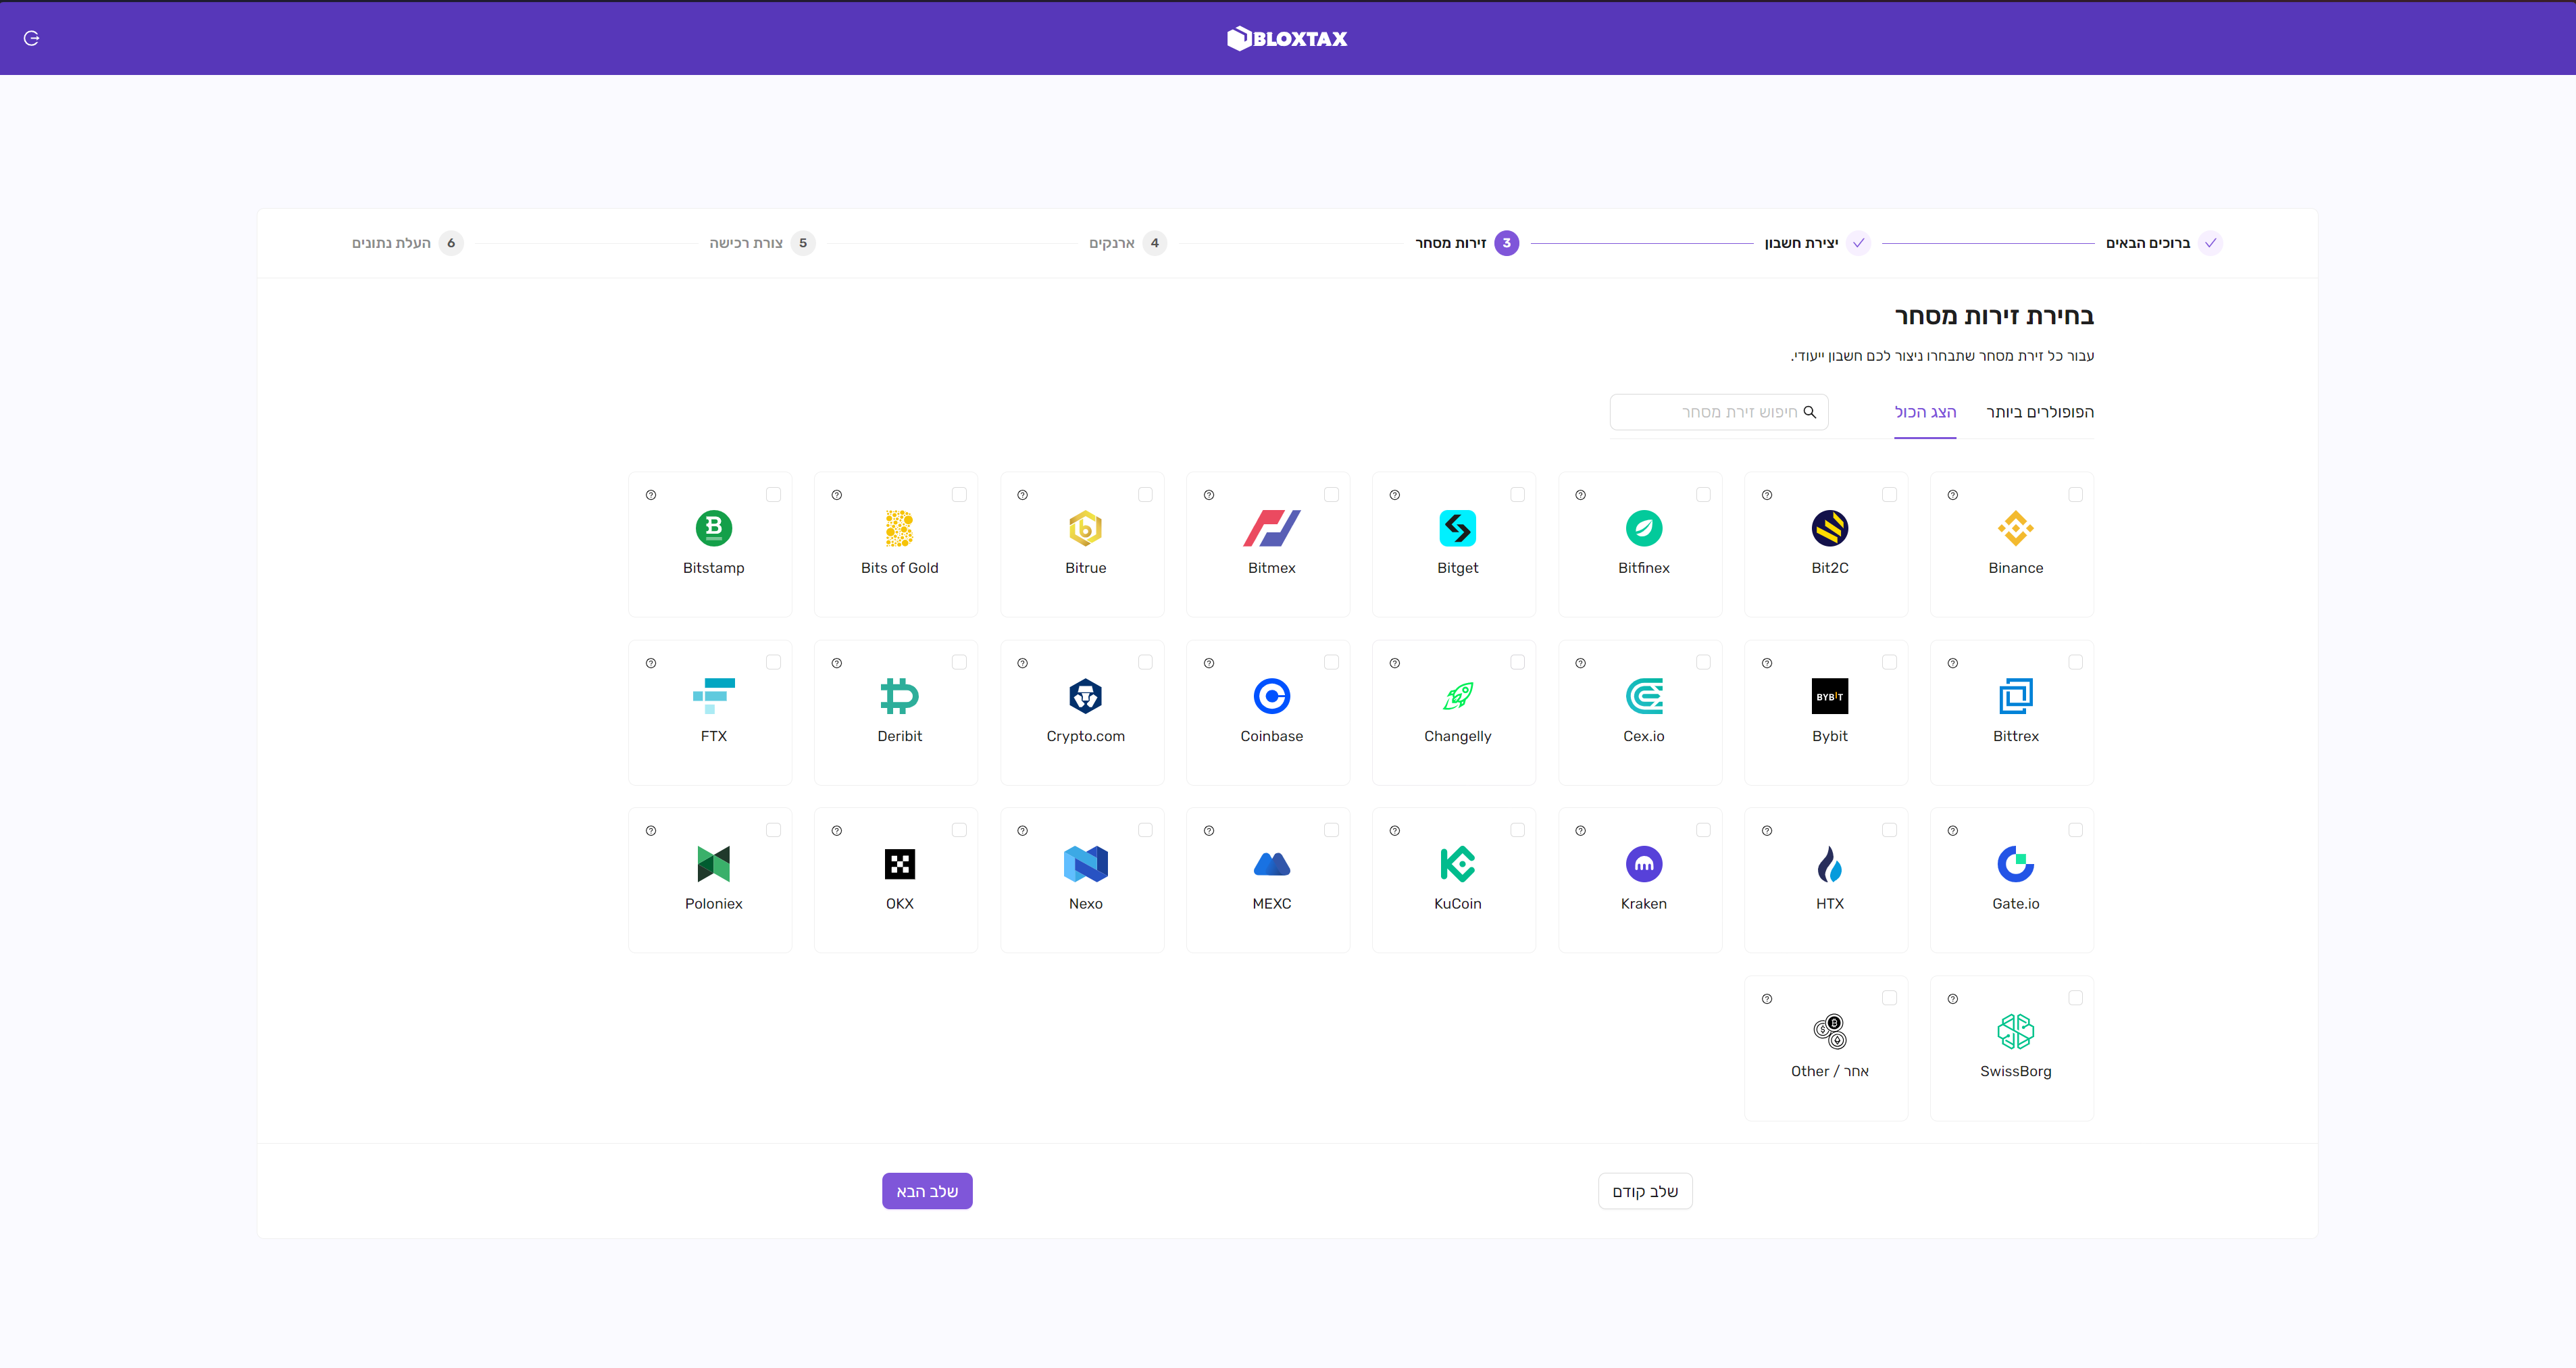Switch to the הצג הכול tab
2576x1368 pixels.
tap(1925, 412)
